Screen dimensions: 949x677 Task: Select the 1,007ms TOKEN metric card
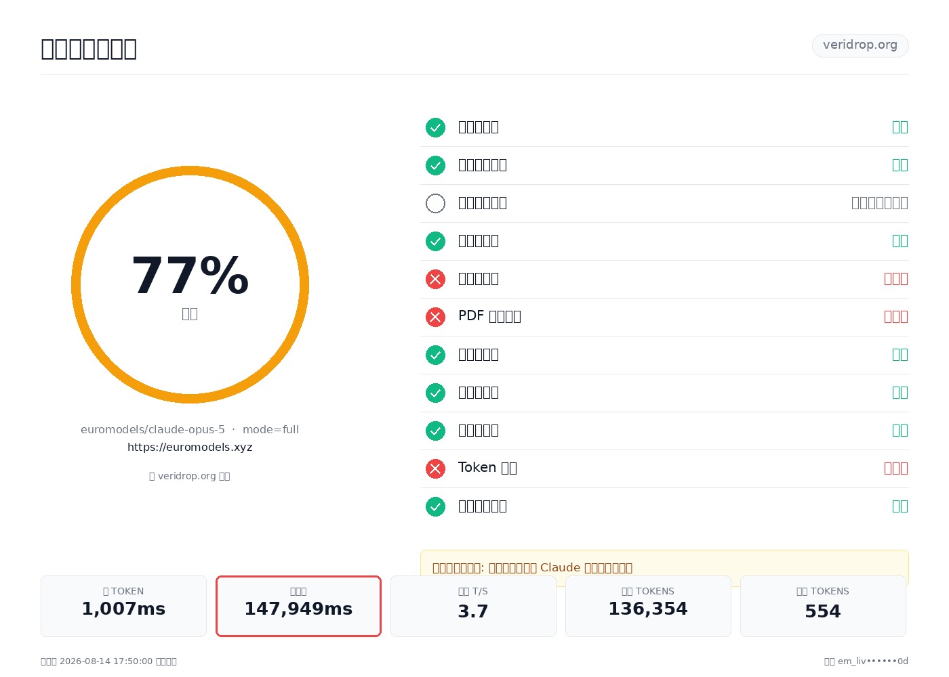[x=123, y=606]
